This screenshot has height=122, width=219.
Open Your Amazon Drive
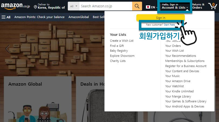178,81
